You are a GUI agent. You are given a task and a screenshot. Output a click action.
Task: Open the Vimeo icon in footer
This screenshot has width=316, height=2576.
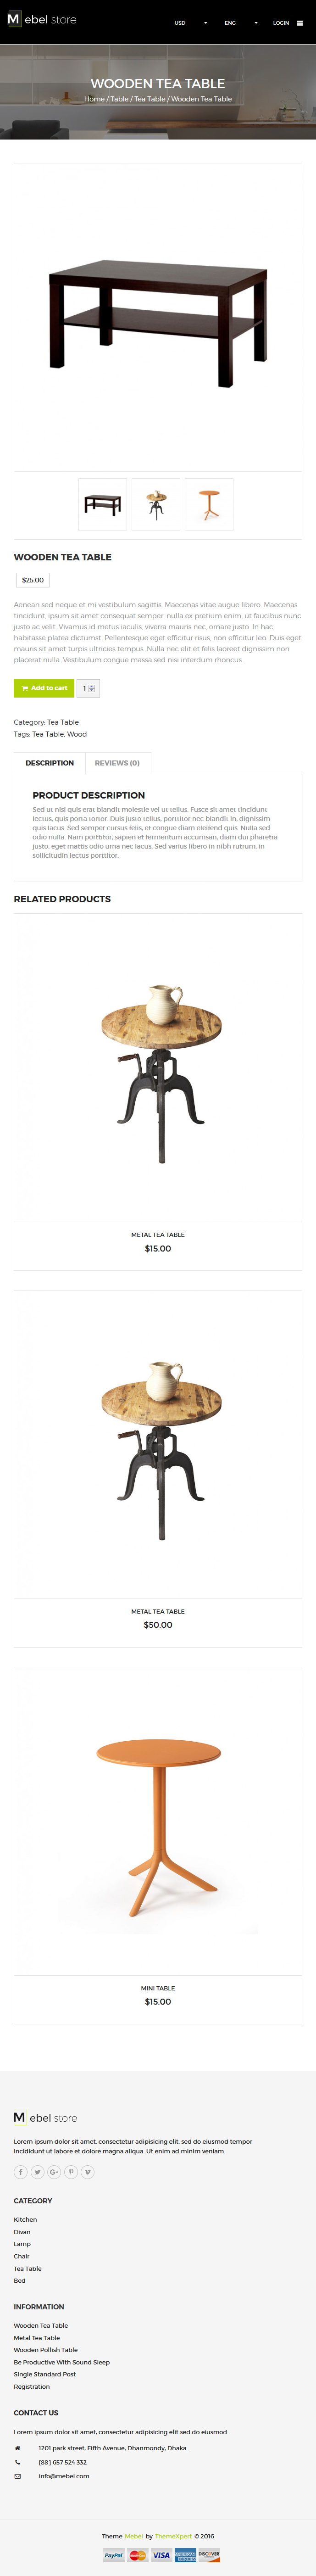(87, 2171)
